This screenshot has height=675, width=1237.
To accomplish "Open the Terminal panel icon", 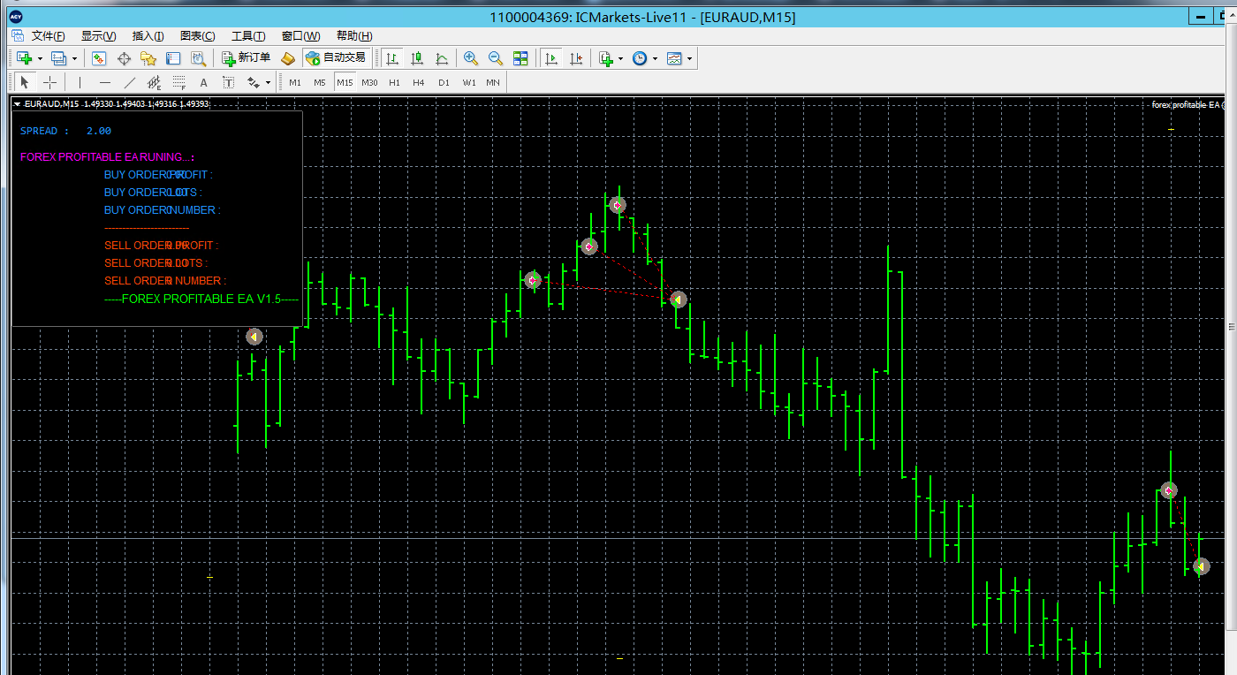I will click(173, 58).
